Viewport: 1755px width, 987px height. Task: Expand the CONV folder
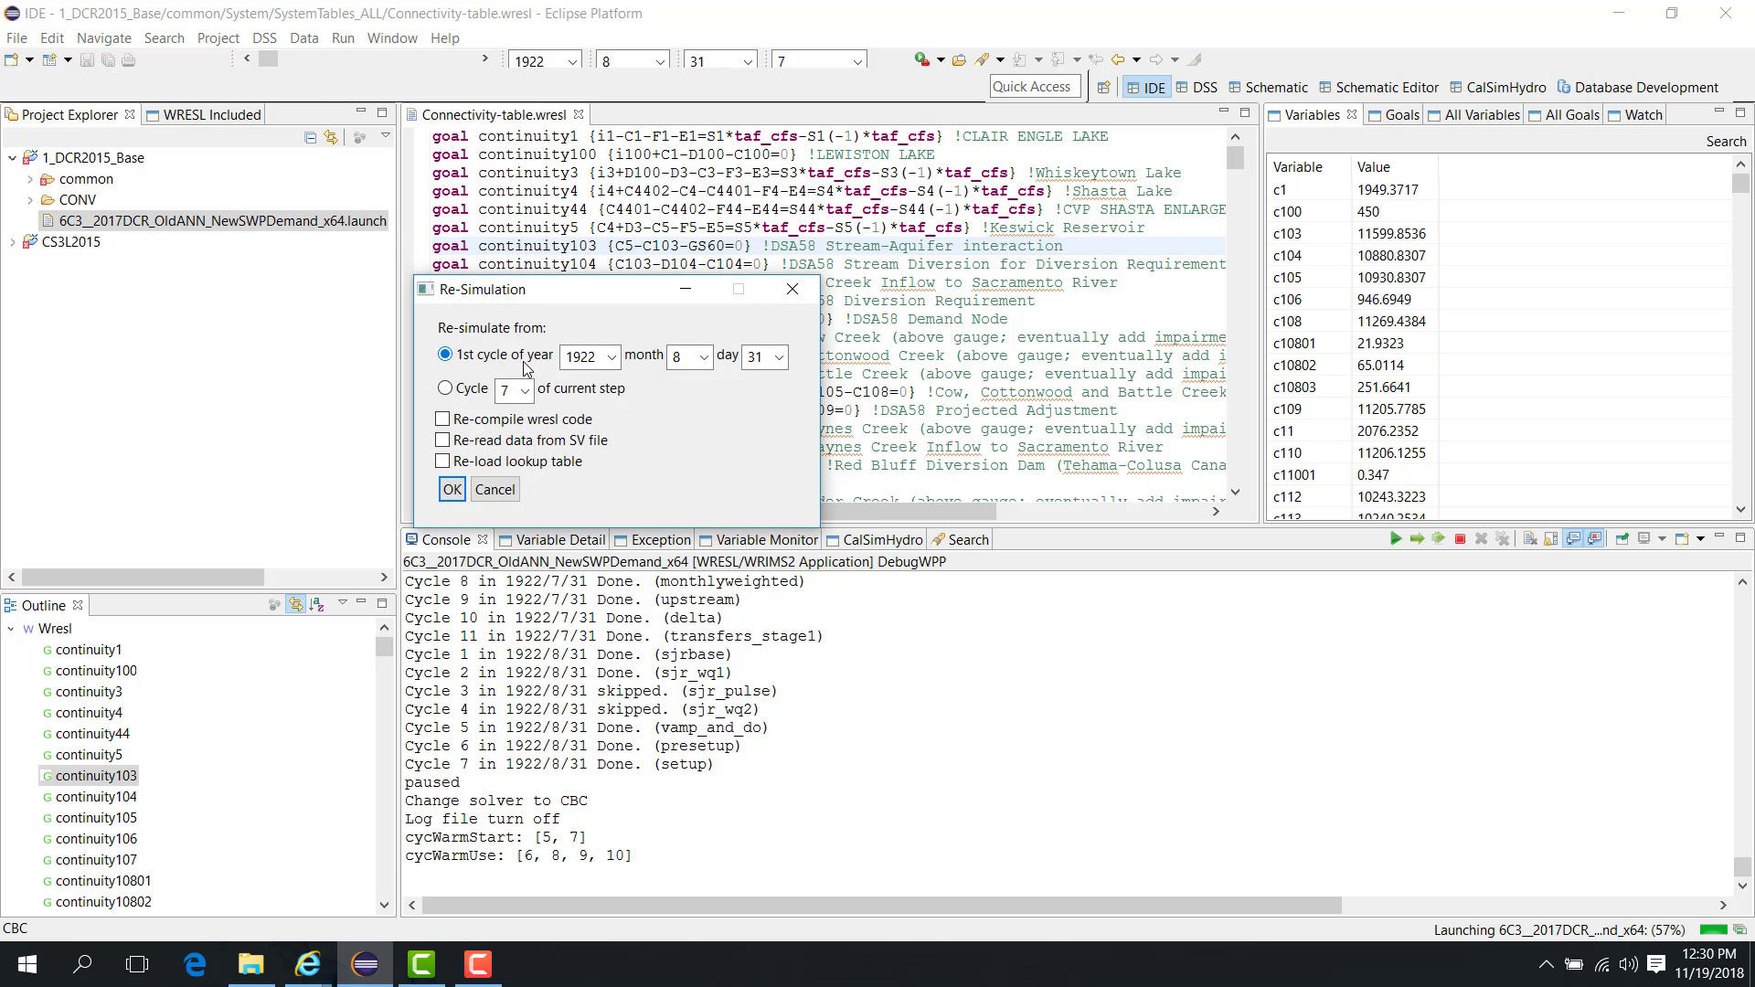coord(30,200)
